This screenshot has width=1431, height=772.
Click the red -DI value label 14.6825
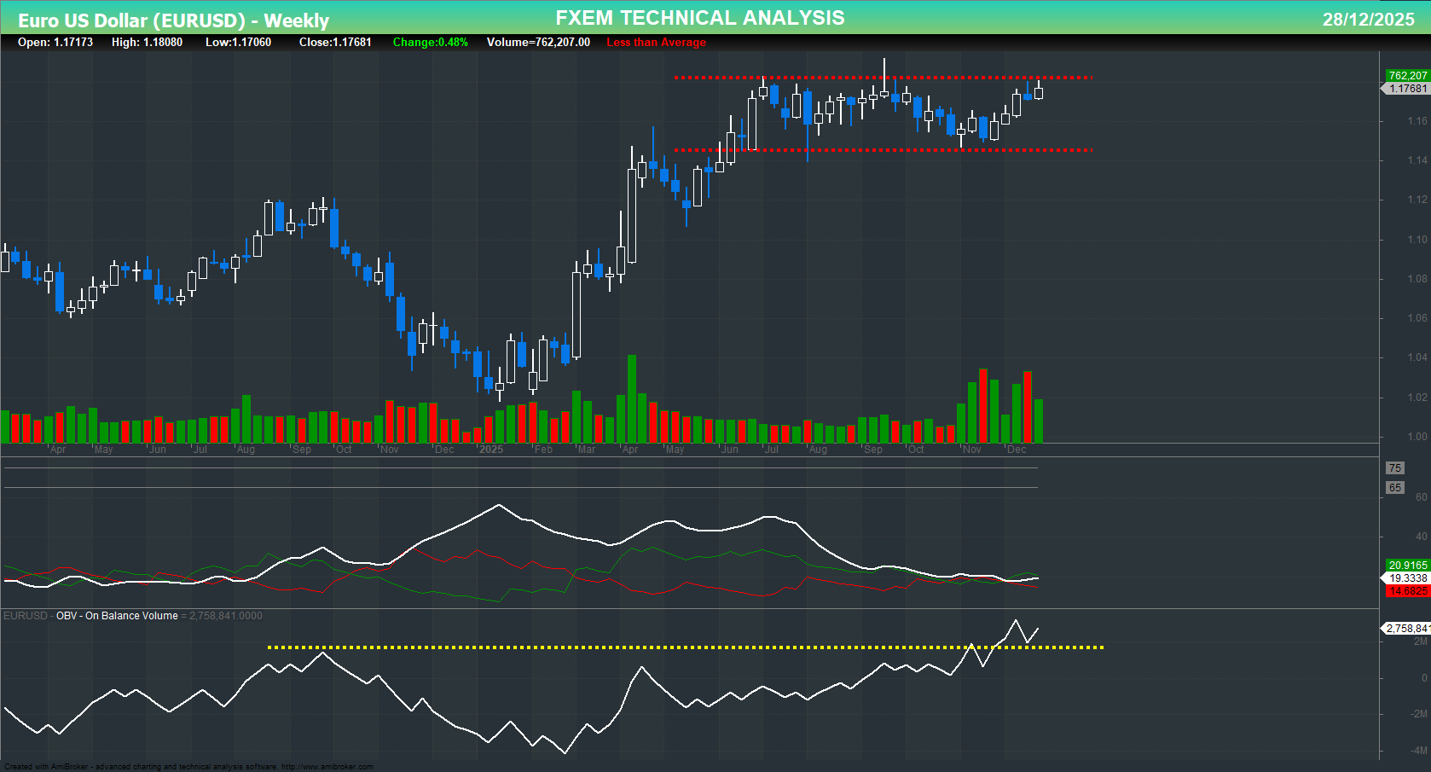point(1408,589)
